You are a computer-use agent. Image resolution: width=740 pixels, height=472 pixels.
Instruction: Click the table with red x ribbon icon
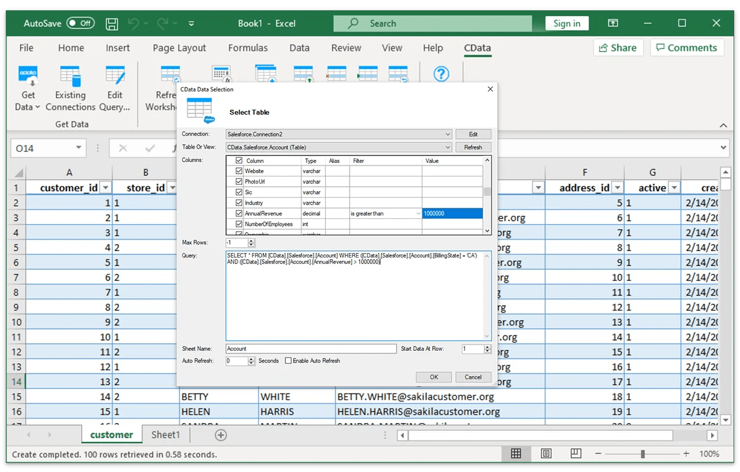click(x=336, y=74)
